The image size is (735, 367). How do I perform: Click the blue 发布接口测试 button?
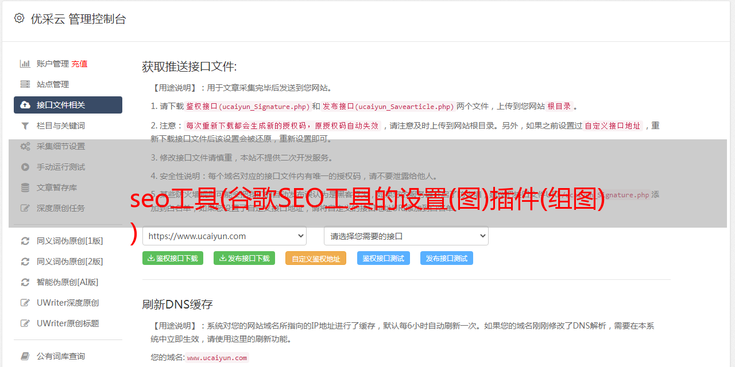click(x=447, y=258)
